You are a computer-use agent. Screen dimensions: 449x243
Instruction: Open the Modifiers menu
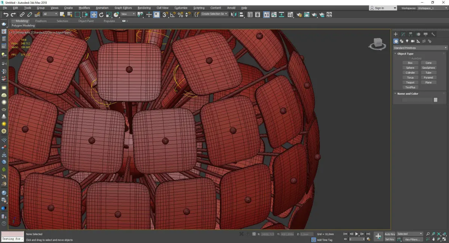[84, 8]
